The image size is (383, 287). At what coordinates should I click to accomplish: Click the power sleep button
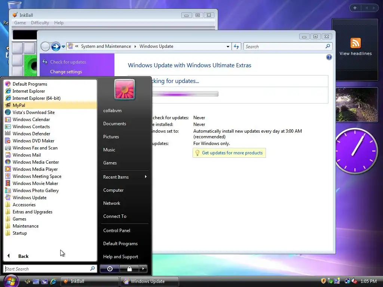110,269
